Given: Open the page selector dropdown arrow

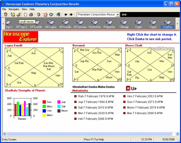Looking at the screenshot, I should tap(117, 15).
